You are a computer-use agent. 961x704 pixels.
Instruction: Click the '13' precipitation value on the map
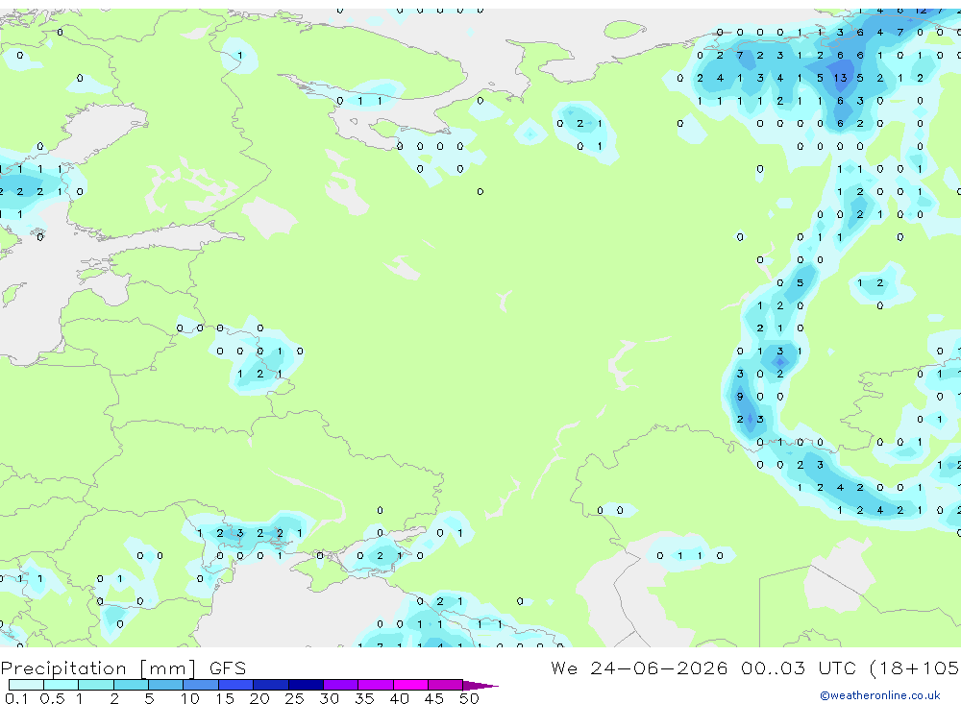point(840,78)
